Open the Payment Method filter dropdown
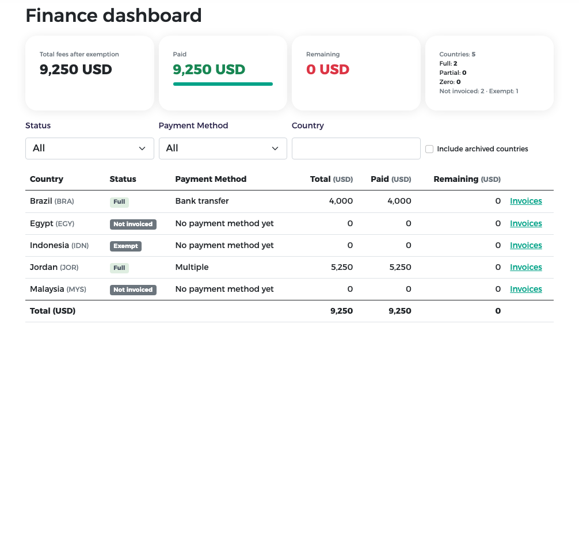Screen dimensions: 579x537 pyautogui.click(x=223, y=148)
